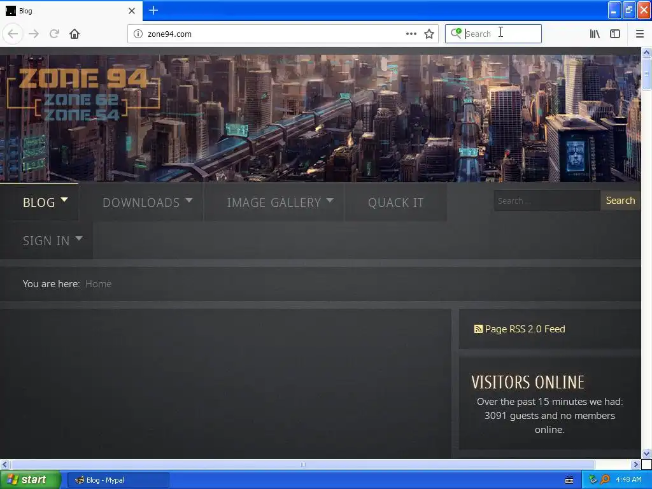Switch to Blog - Mypal taskbar button
The height and width of the screenshot is (489, 652).
pos(118,480)
